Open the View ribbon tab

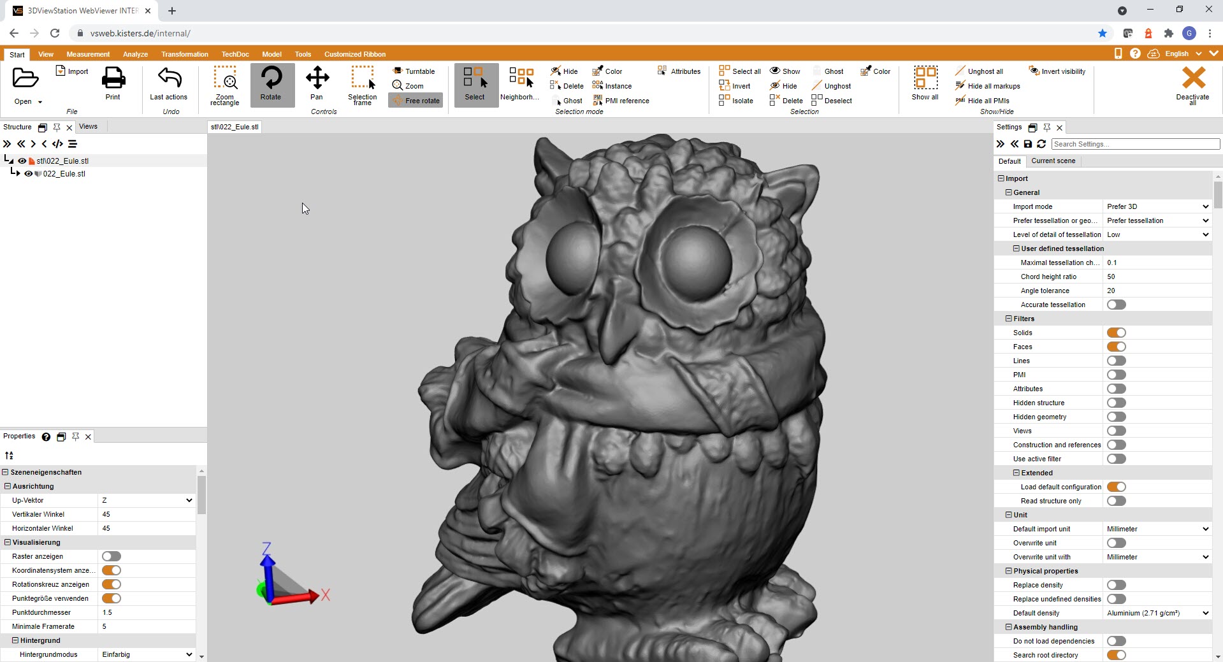46,54
